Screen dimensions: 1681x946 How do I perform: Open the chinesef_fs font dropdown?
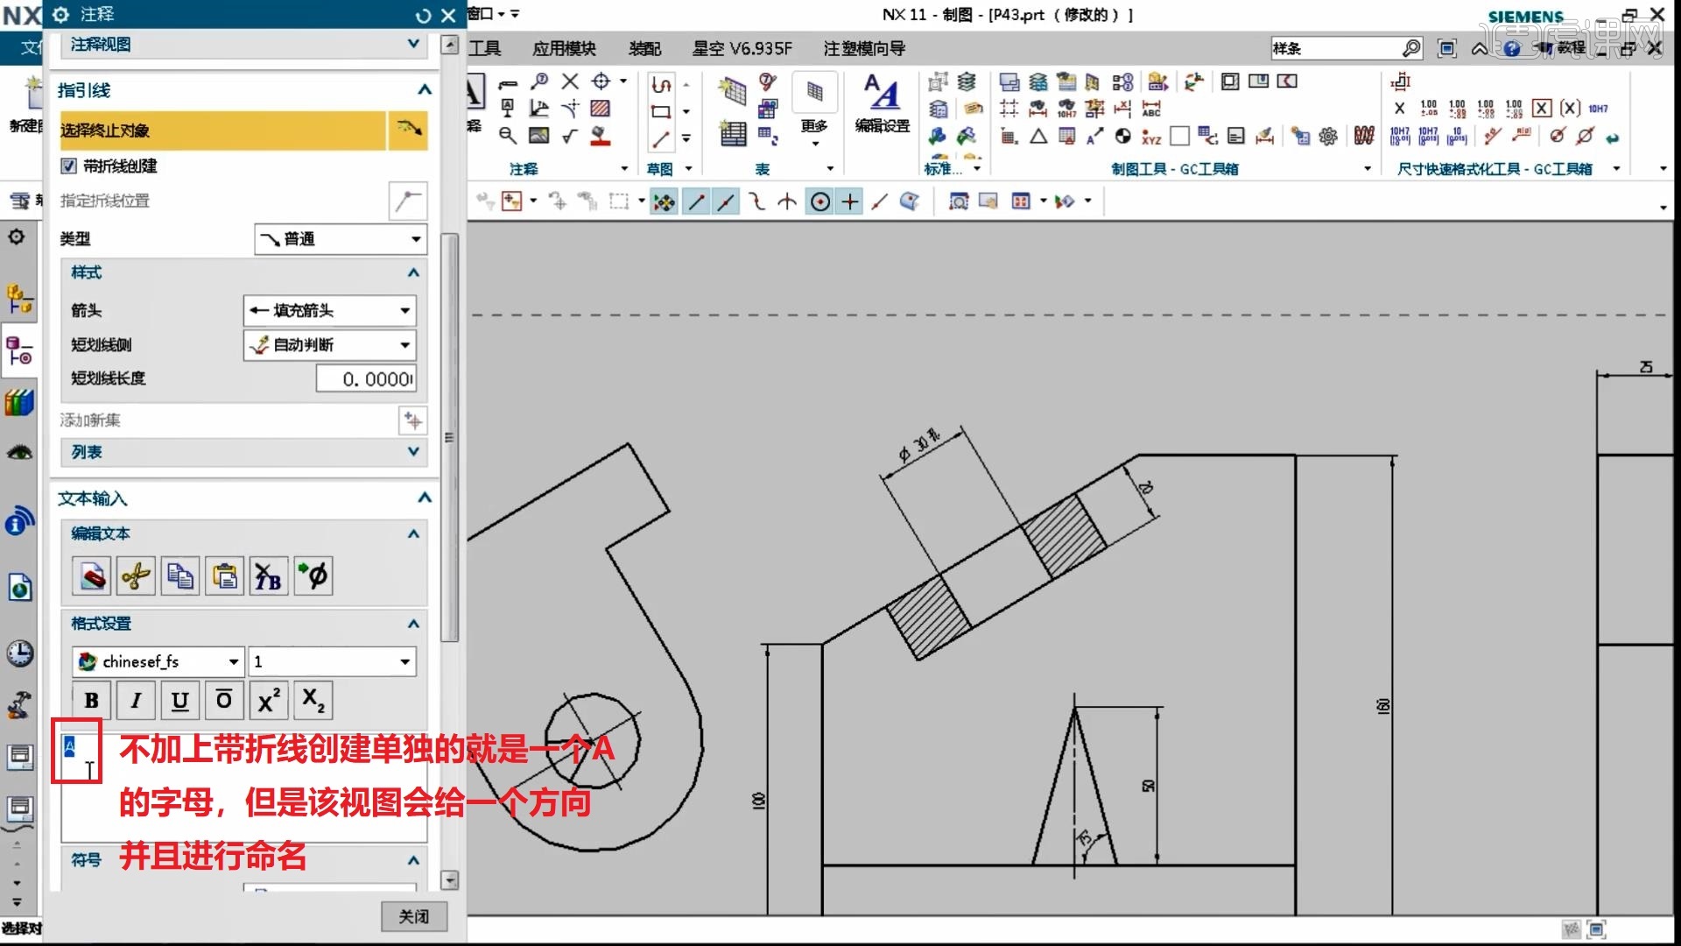[158, 661]
